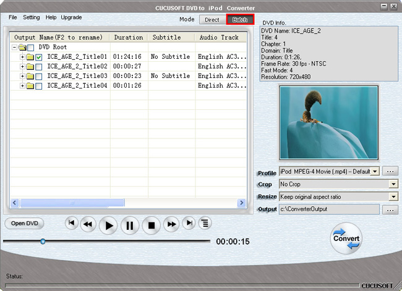Click the playback position slider handle
Image resolution: width=402 pixels, height=291 pixels.
coord(43,242)
